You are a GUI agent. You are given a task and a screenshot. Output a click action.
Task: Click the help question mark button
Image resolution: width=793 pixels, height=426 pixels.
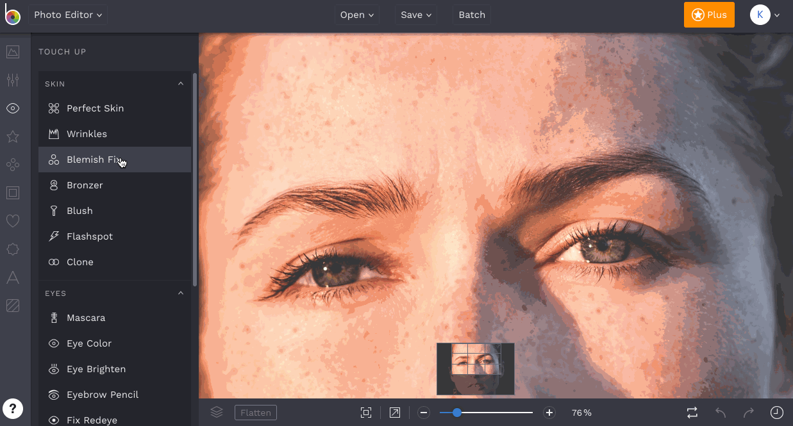(x=13, y=408)
